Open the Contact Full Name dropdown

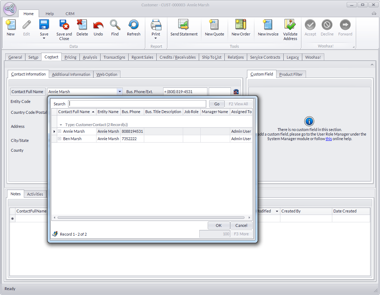coord(120,92)
